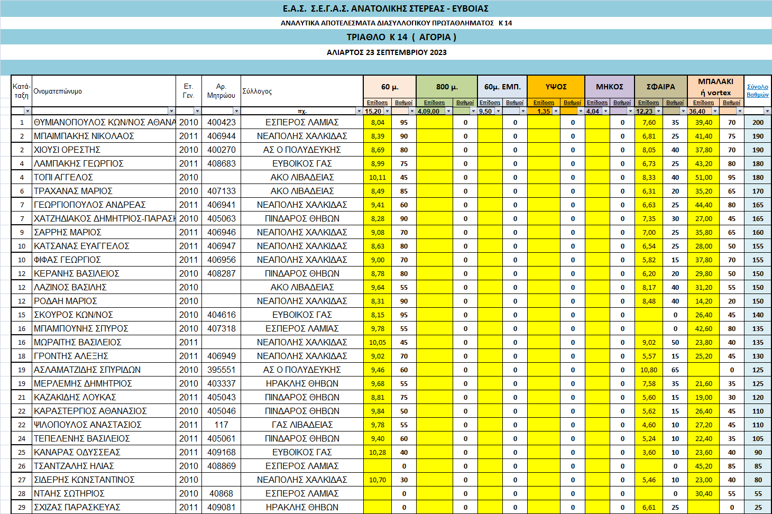Select name cell ΤΡΑΧΑΝΑΣ ΜΑΡΙΟΣ

104,191
